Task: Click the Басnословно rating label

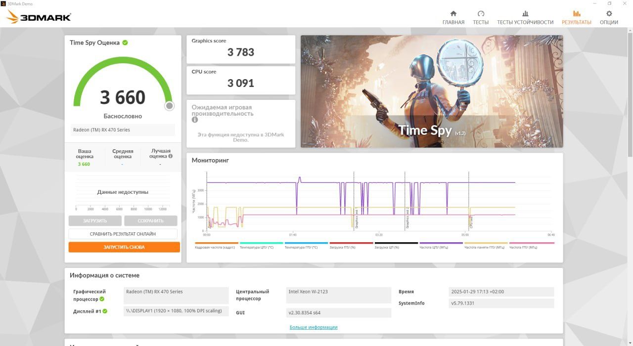Action: [123, 116]
